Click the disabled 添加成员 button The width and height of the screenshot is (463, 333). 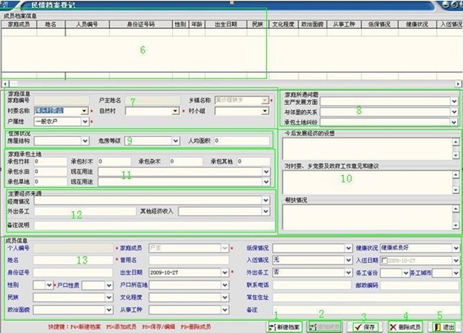point(324,326)
